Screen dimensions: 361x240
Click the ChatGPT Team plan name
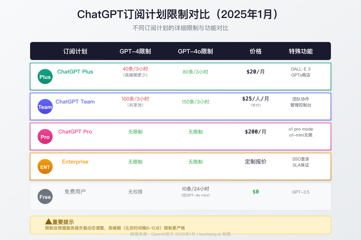[75, 102]
